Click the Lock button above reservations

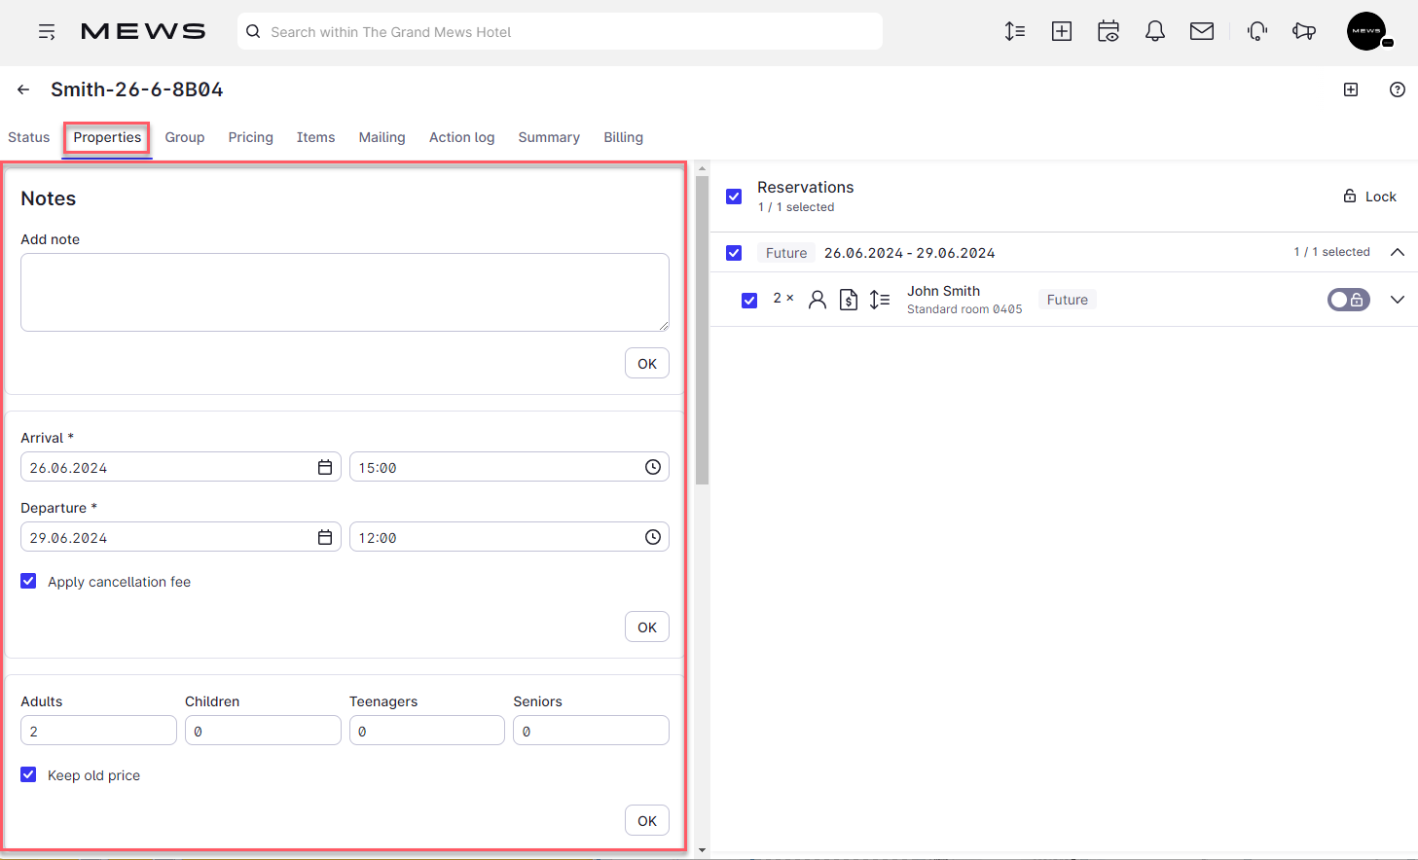[1369, 196]
